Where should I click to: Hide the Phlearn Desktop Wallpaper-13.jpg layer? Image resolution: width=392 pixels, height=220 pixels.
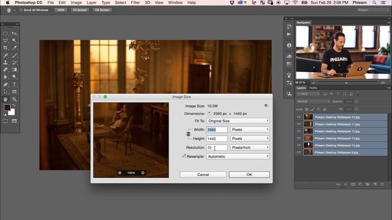pos(299,138)
